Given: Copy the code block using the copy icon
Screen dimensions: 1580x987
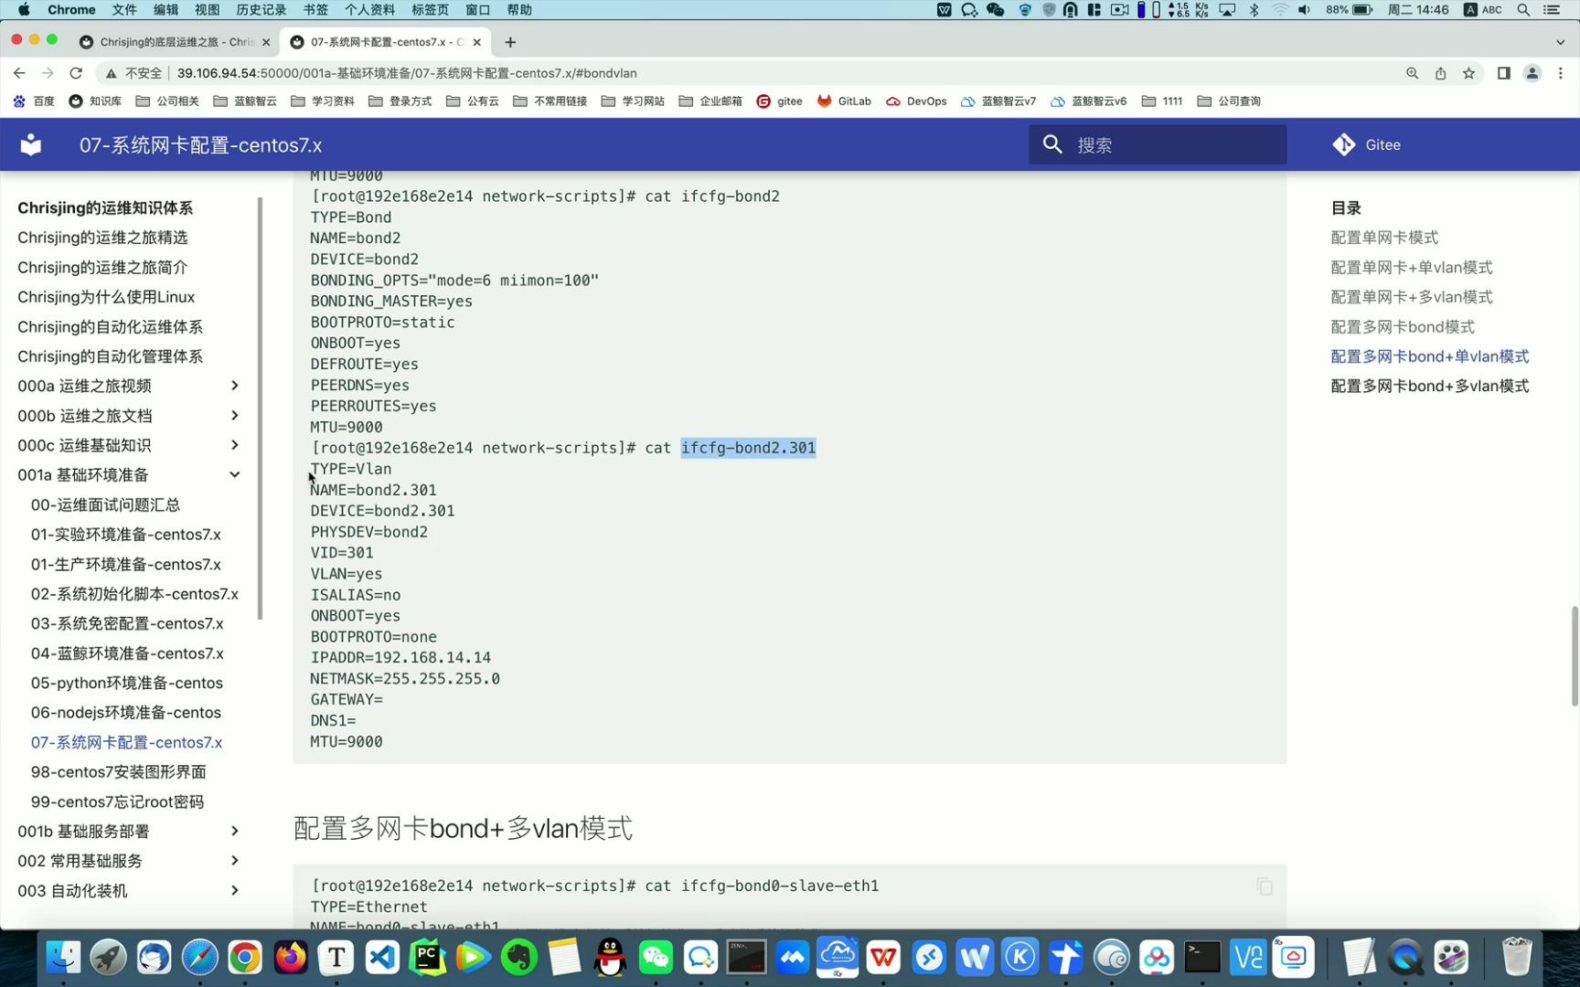Looking at the screenshot, I should (x=1264, y=886).
